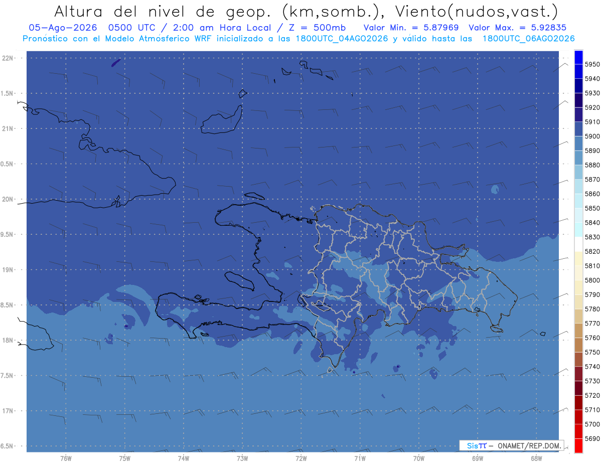Image resolution: width=602 pixels, height=465 pixels.
Task: Click the forecast date "05-Ago-2026"
Action: [x=63, y=28]
